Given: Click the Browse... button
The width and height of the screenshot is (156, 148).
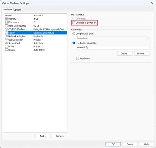Looking at the screenshot, I should point(142,54).
